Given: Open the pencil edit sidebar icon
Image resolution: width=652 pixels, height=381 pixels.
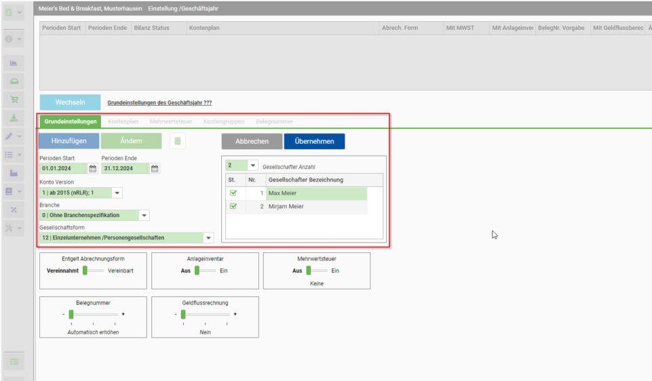Looking at the screenshot, I should click(x=9, y=136).
